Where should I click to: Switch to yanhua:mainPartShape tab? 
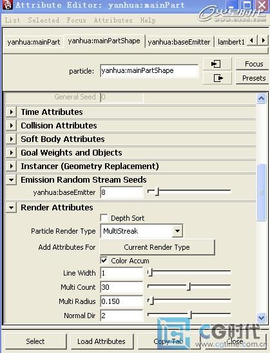click(104, 41)
